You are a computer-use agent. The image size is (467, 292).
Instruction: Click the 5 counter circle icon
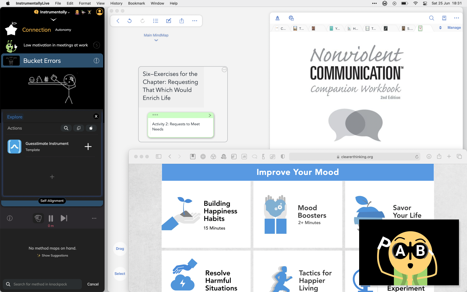[x=96, y=45]
